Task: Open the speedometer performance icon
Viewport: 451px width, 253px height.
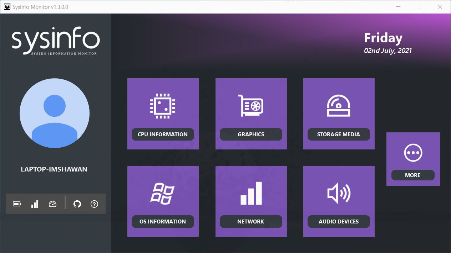Action: [x=52, y=204]
